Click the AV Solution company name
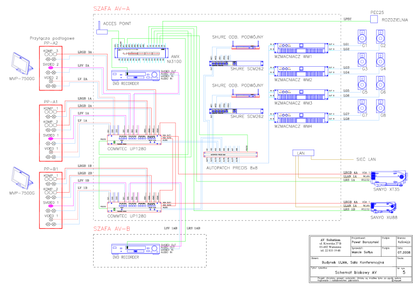 330,240
